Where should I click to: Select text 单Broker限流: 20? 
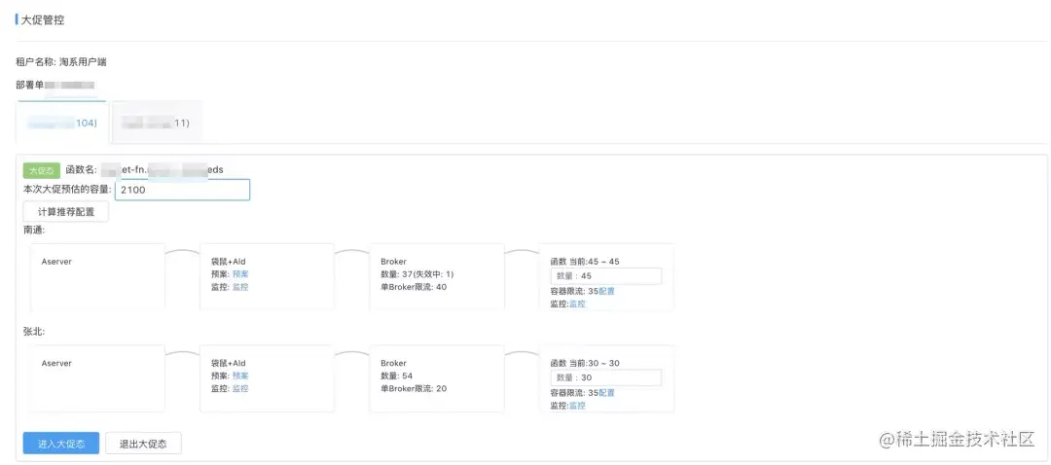pos(414,388)
